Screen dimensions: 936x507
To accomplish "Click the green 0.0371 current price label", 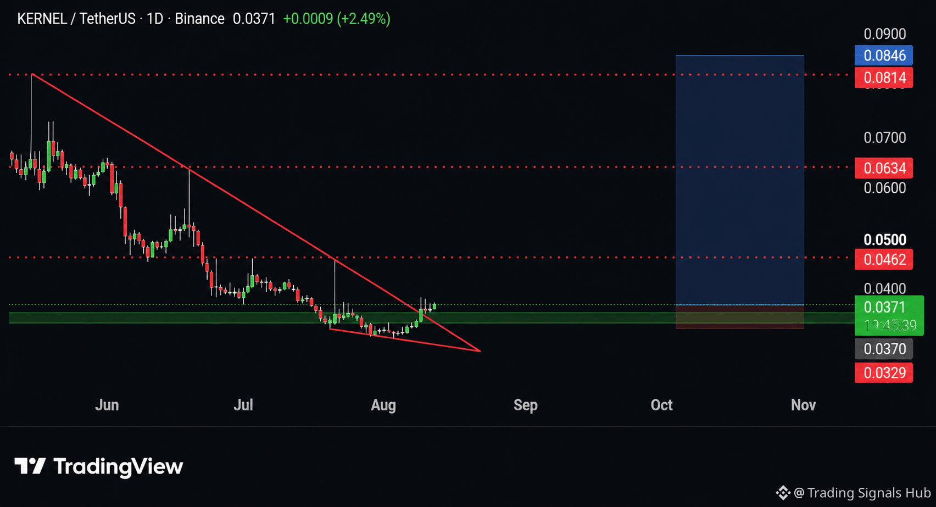I will [889, 315].
